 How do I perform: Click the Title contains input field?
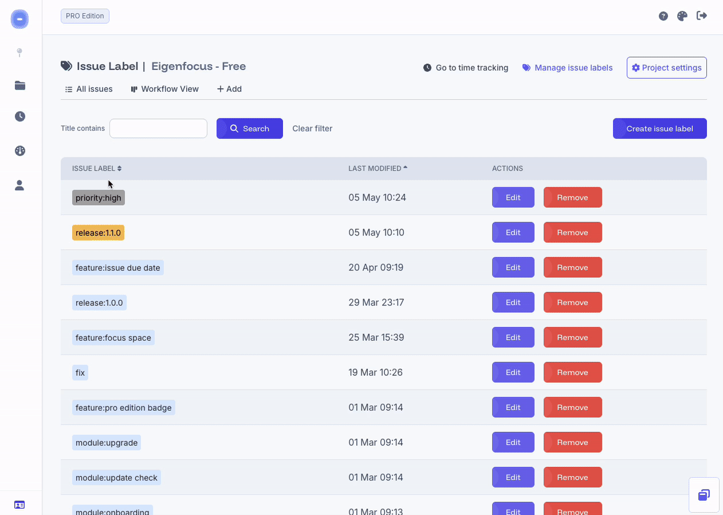pos(158,128)
